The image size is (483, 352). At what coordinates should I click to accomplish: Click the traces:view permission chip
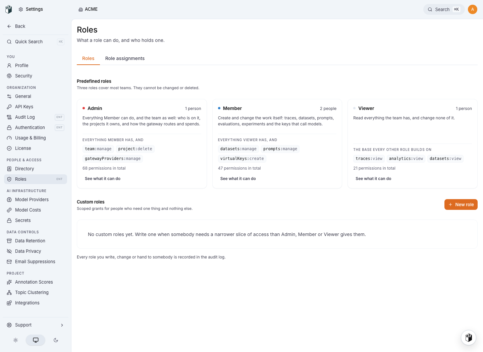369,159
